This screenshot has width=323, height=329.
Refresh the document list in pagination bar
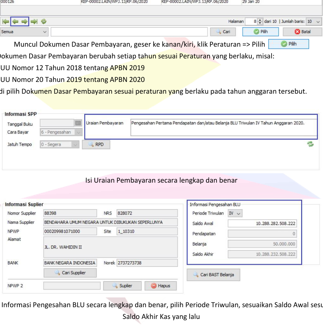point(43,21)
